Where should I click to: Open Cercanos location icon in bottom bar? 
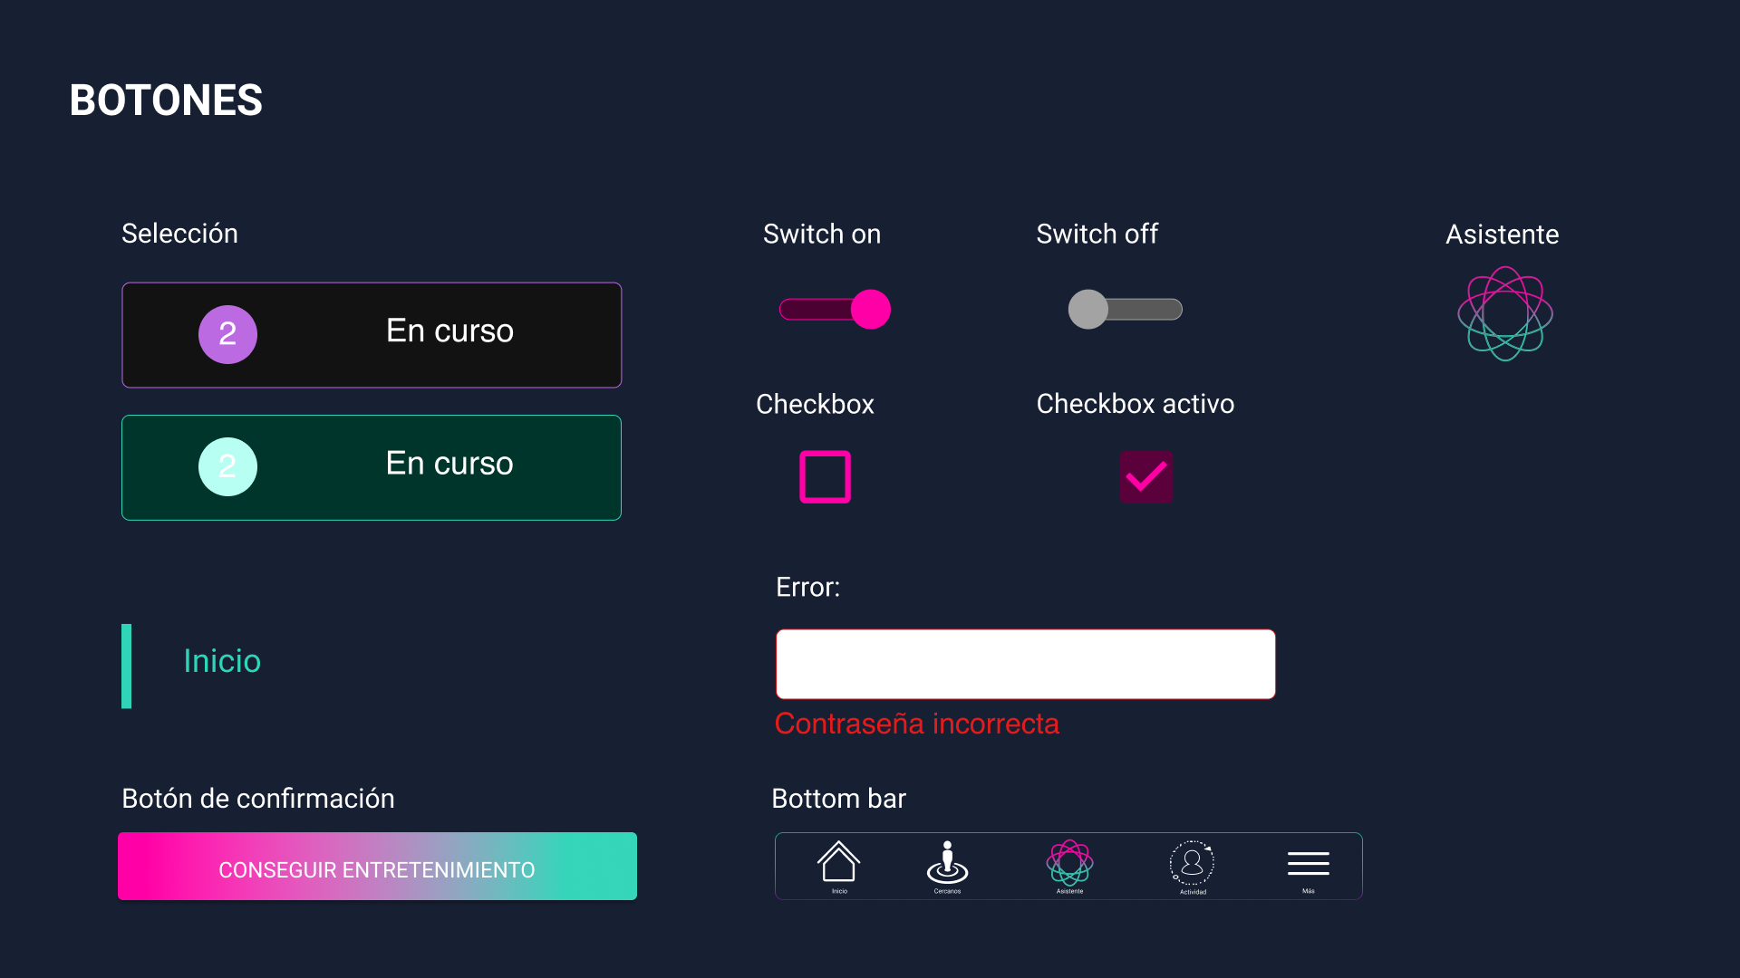point(947,863)
